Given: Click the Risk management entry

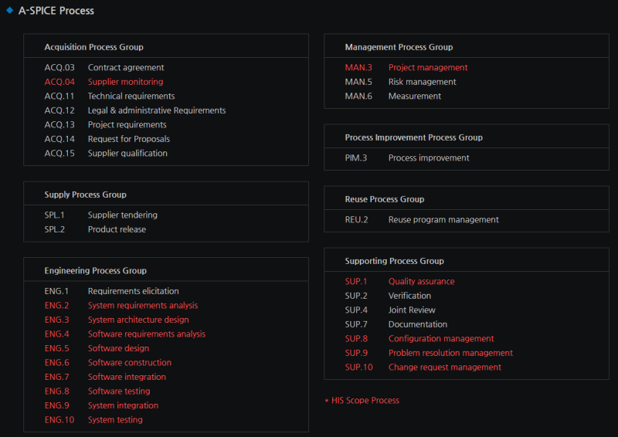Looking at the screenshot, I should pos(422,82).
